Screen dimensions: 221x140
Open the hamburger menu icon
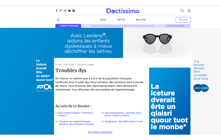[x=58, y=20]
